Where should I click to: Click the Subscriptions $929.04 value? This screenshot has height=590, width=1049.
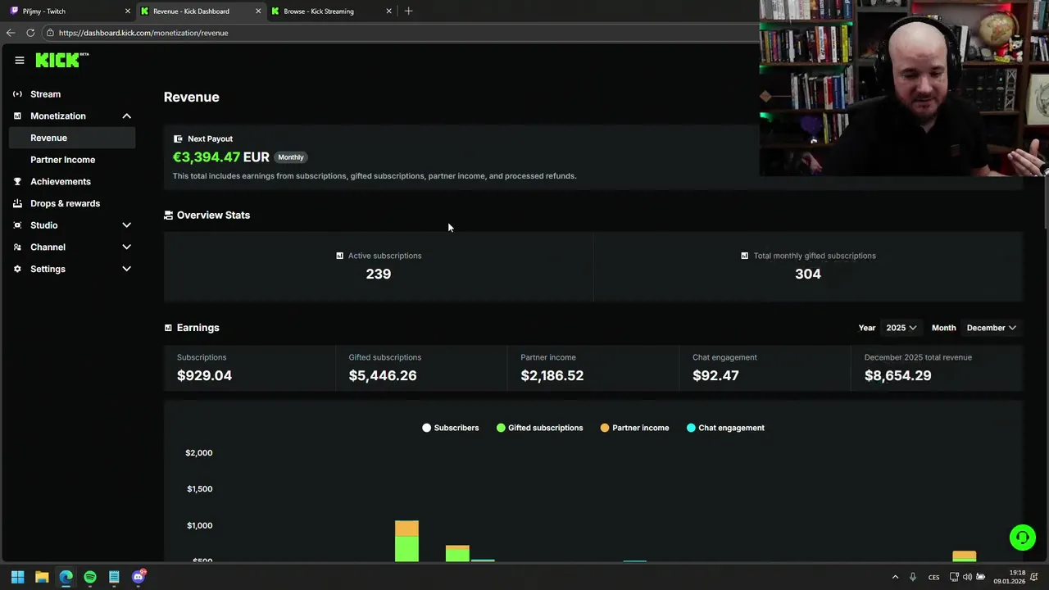204,375
